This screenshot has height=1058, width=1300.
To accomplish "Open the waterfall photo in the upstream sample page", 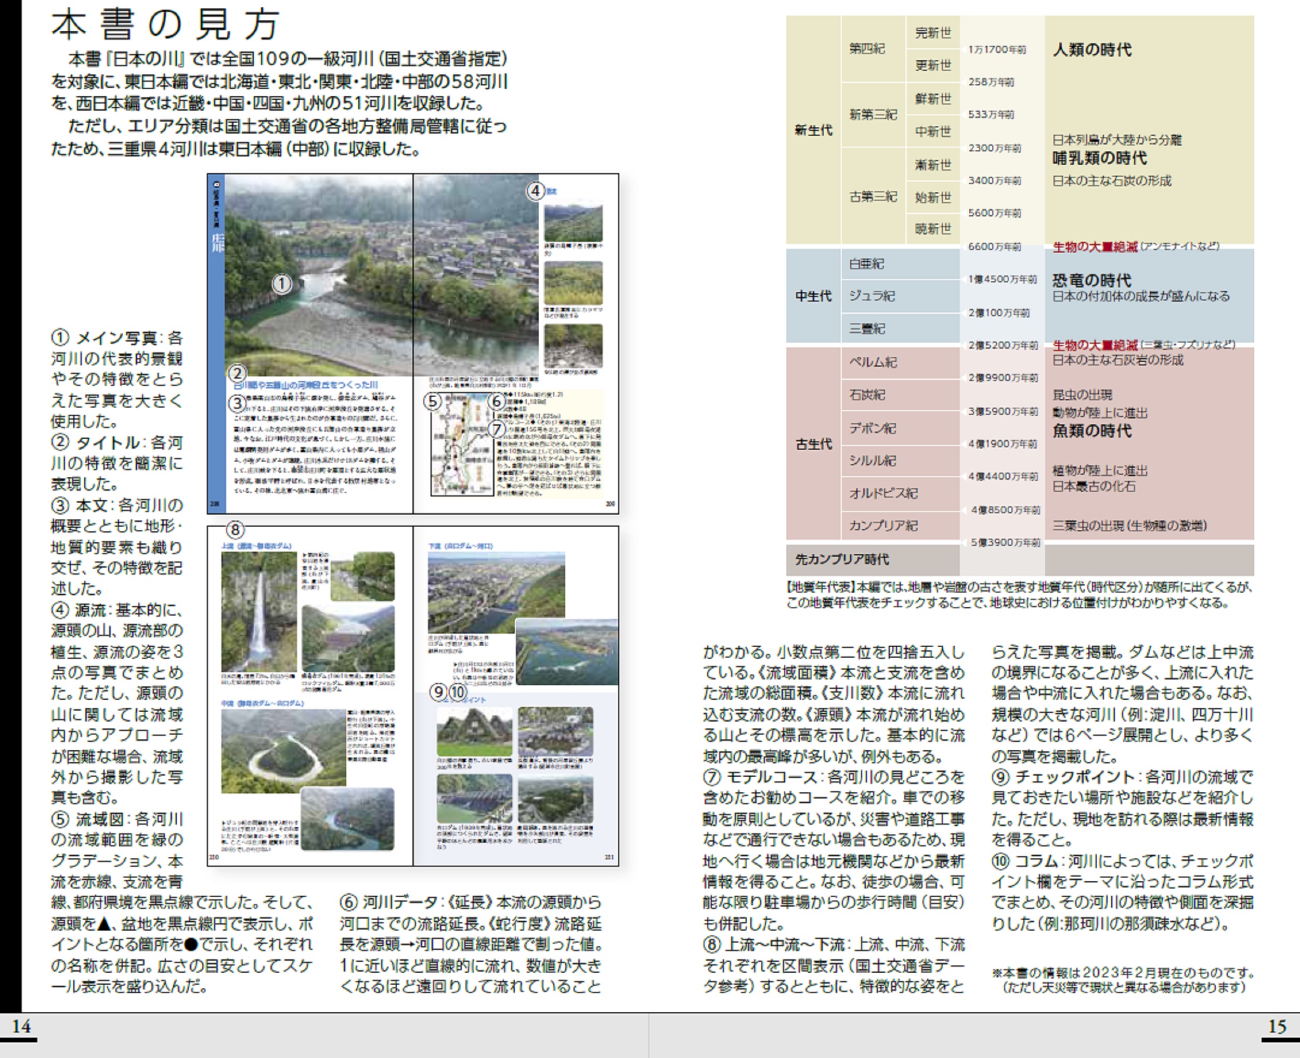I will point(258,611).
